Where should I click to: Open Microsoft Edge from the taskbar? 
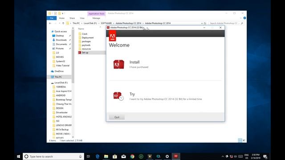98,156
